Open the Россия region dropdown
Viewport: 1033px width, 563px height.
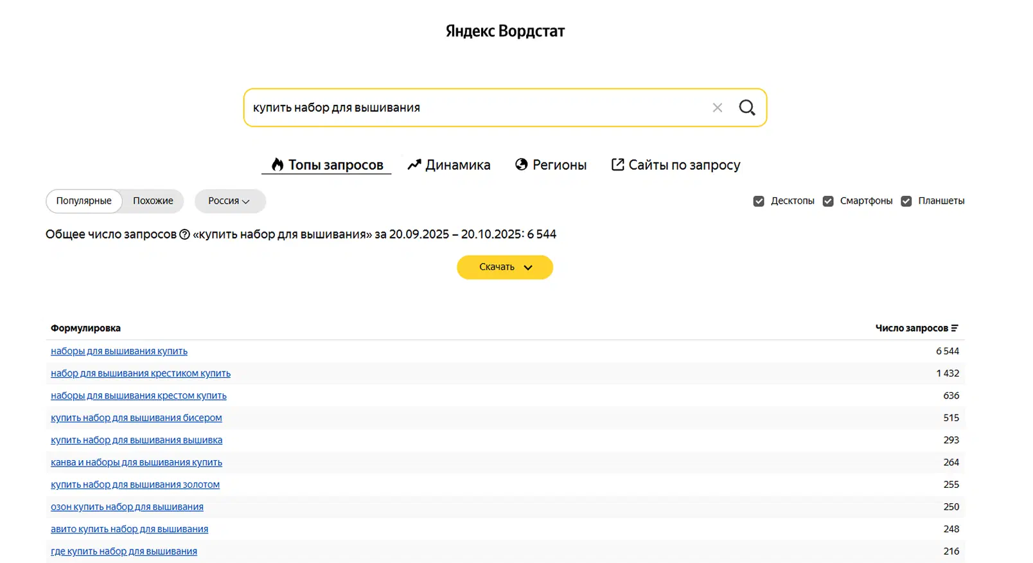point(230,201)
